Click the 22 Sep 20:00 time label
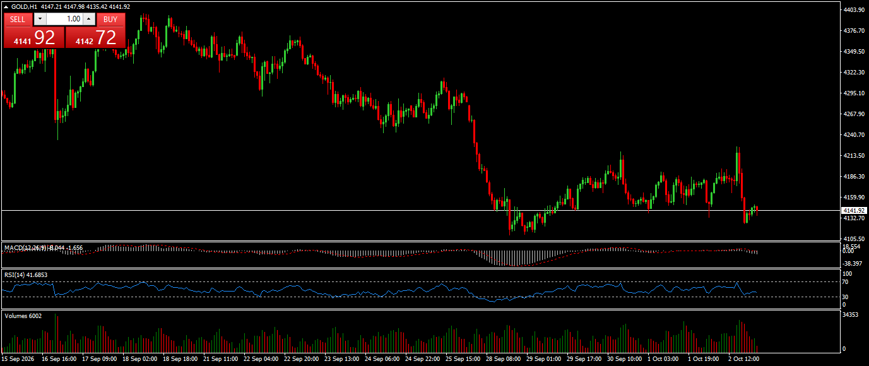 [302, 359]
